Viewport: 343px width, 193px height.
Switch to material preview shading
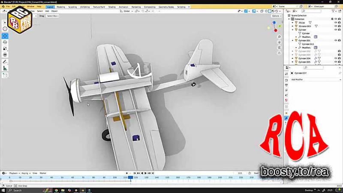click(x=273, y=11)
